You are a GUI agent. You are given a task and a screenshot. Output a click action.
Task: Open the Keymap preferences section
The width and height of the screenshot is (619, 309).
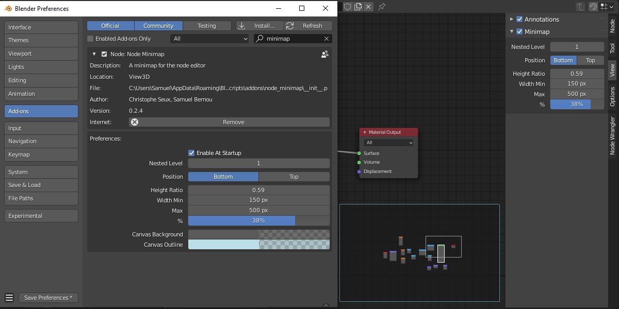click(41, 154)
